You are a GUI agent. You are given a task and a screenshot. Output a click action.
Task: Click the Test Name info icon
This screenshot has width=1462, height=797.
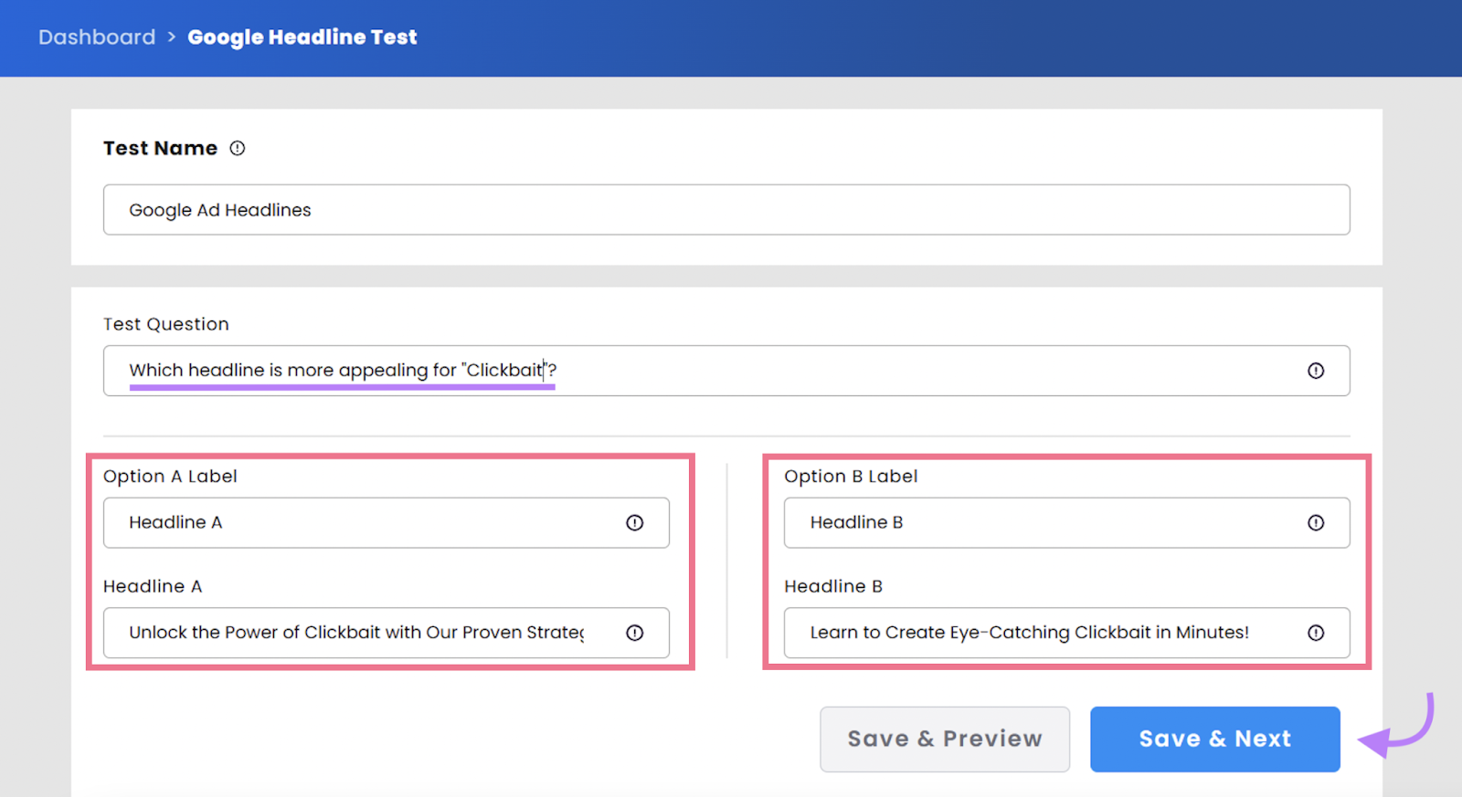coord(237,148)
